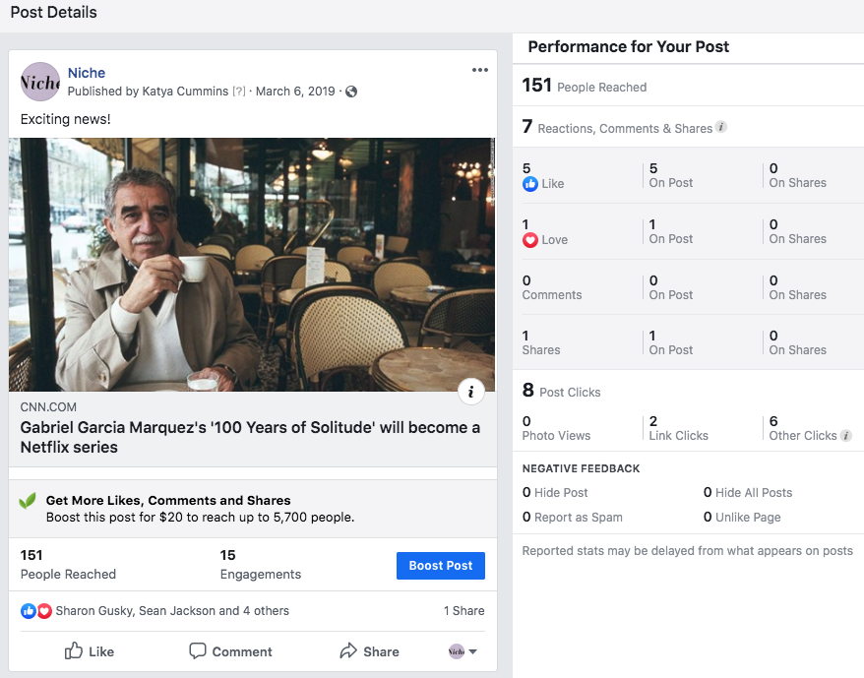This screenshot has width=864, height=678.
Task: Click the Niche page profile picture
Action: coord(40,82)
